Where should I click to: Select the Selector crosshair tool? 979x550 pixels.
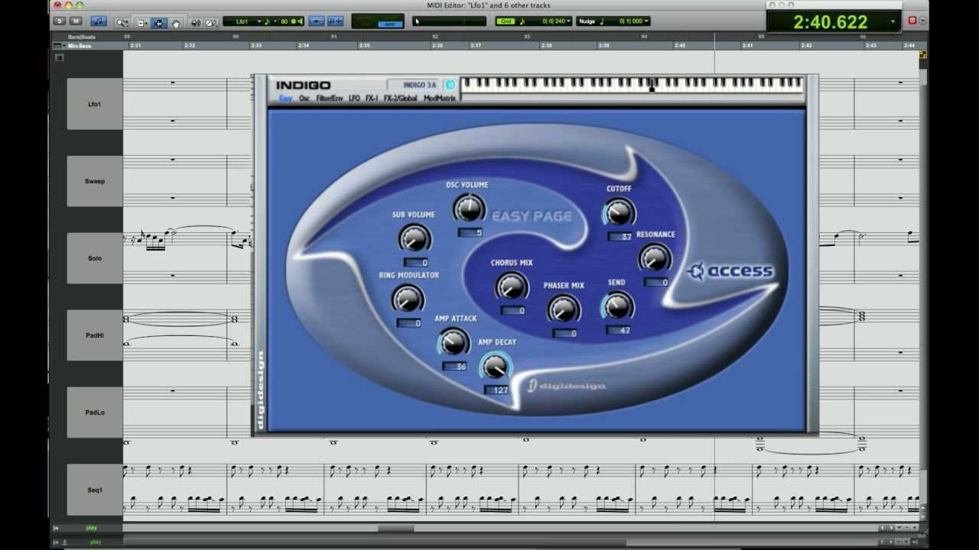point(158,23)
